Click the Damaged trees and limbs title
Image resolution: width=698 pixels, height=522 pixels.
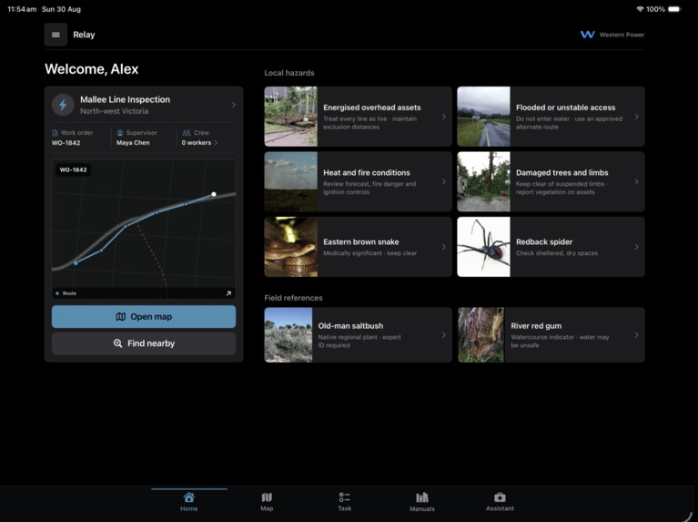[561, 172]
